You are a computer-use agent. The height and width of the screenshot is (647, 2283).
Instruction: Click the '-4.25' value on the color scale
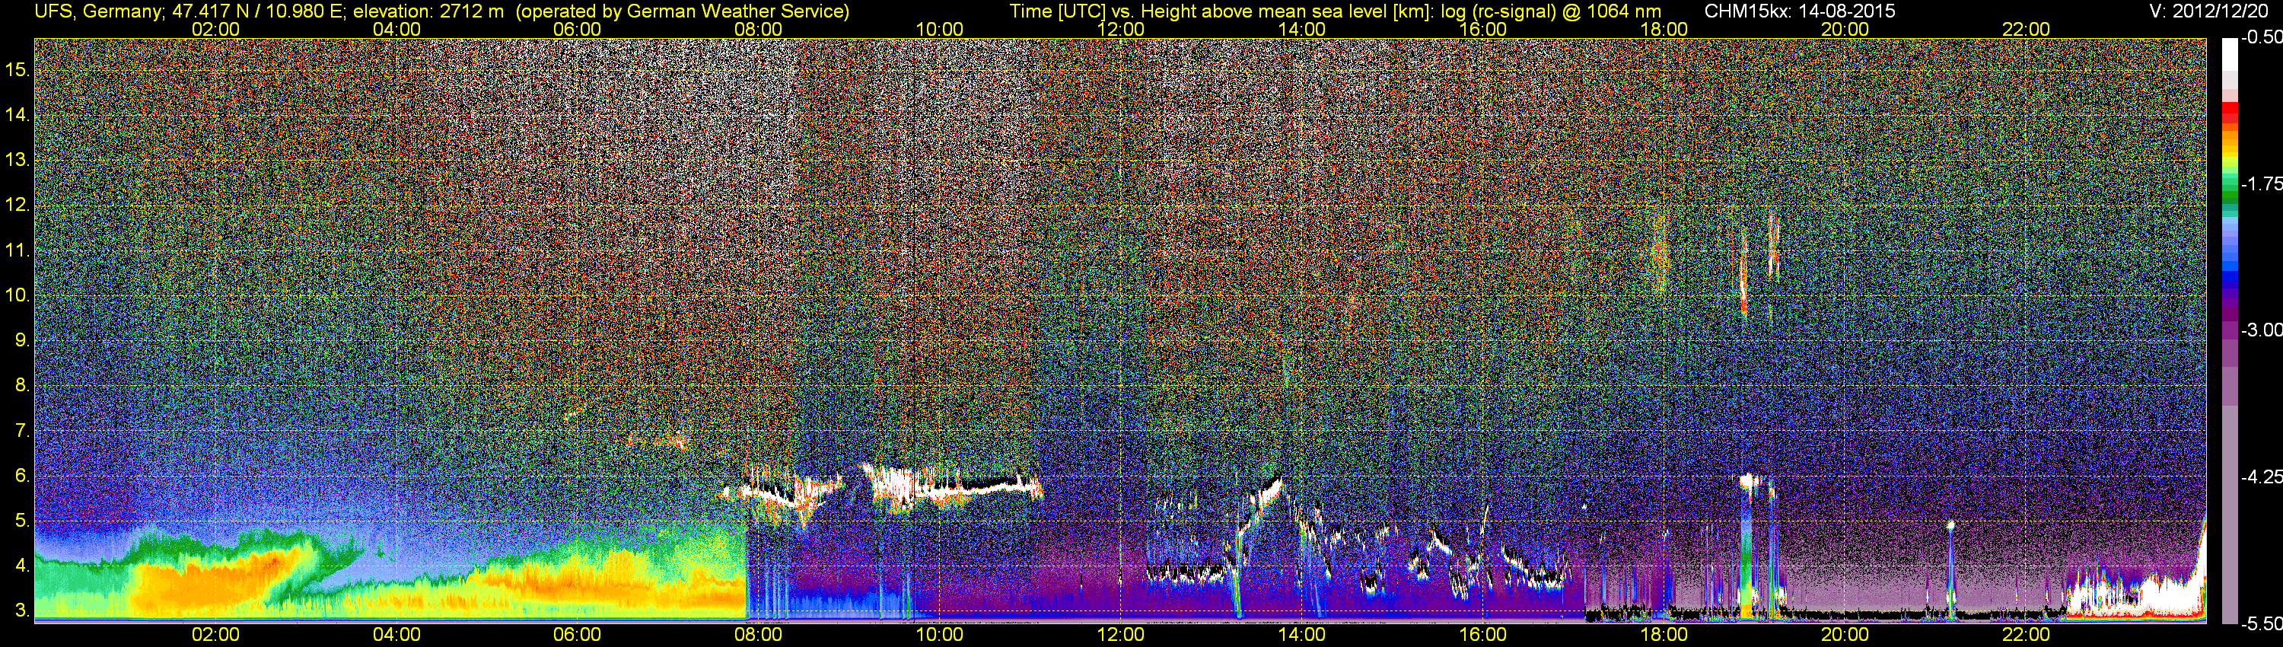click(x=2261, y=476)
